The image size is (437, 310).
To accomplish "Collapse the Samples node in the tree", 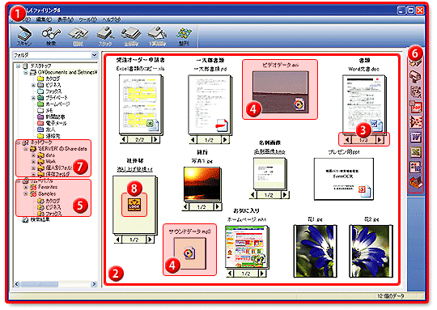I will (26, 193).
